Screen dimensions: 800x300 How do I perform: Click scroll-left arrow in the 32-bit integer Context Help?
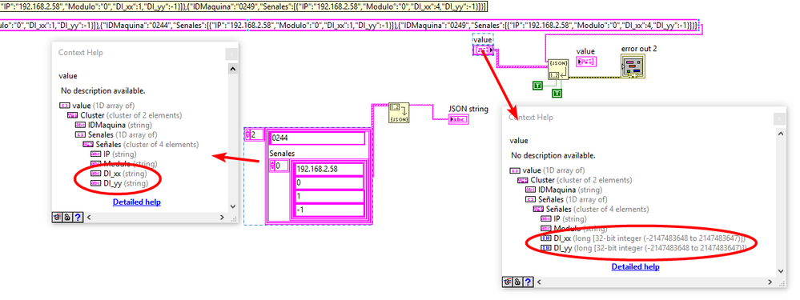tap(540, 282)
